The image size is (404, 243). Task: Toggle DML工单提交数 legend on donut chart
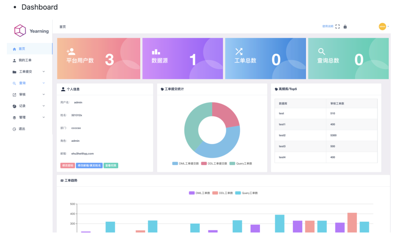tap(186, 163)
